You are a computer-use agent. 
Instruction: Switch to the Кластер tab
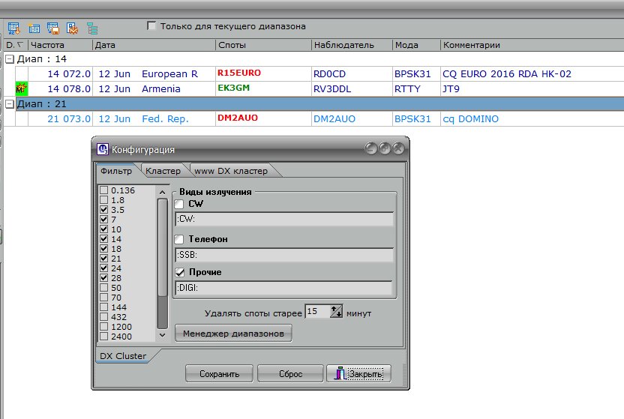(x=163, y=172)
